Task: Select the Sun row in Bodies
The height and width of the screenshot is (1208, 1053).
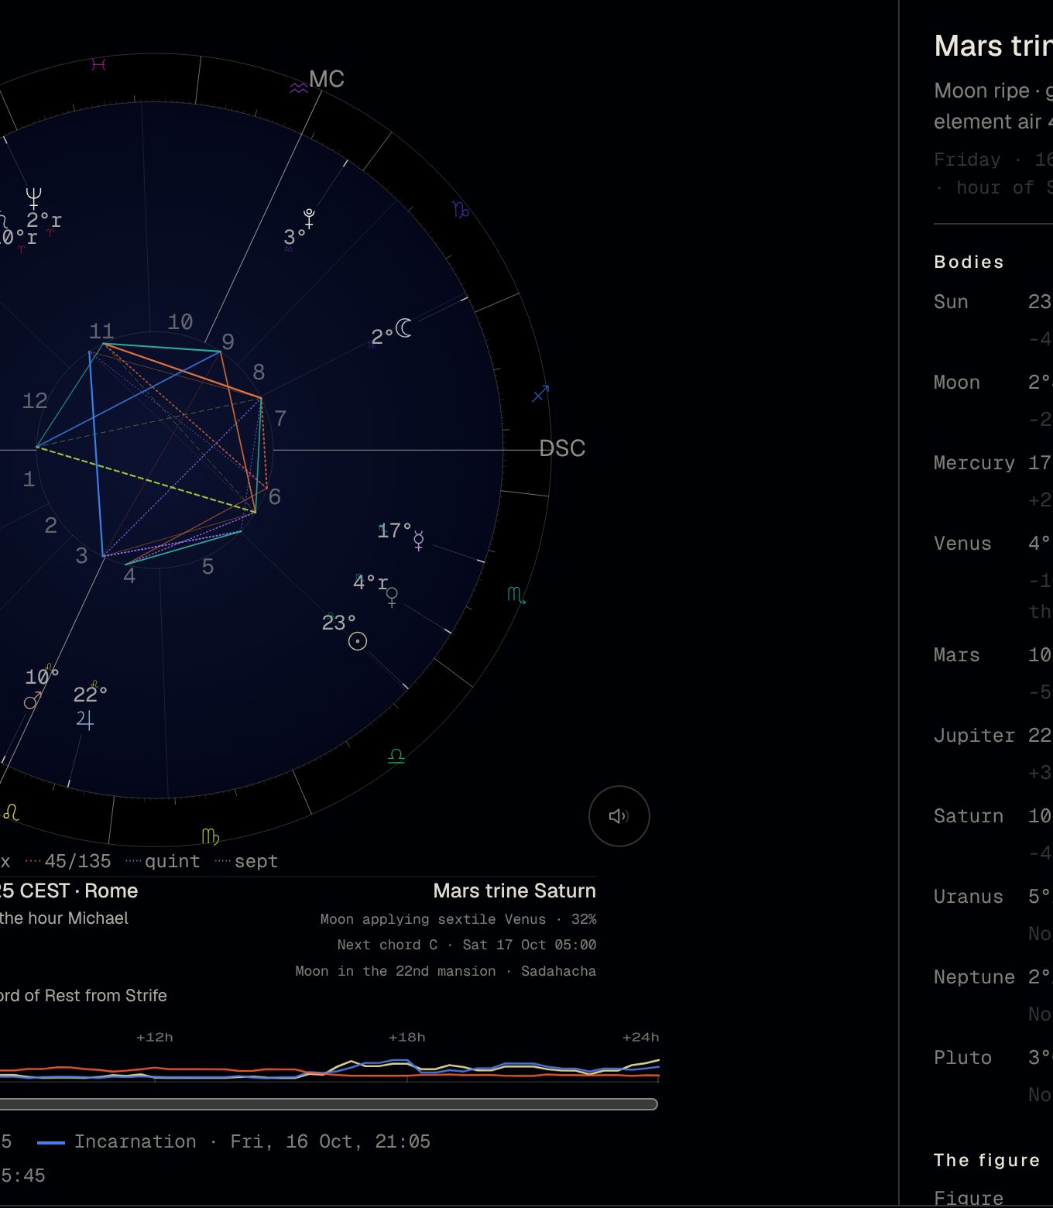Action: click(993, 319)
